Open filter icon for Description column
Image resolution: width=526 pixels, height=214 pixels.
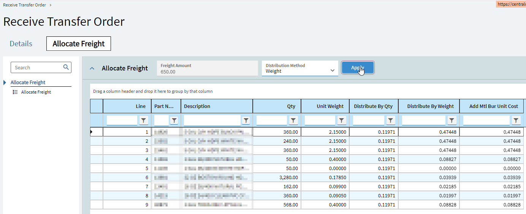(x=246, y=120)
